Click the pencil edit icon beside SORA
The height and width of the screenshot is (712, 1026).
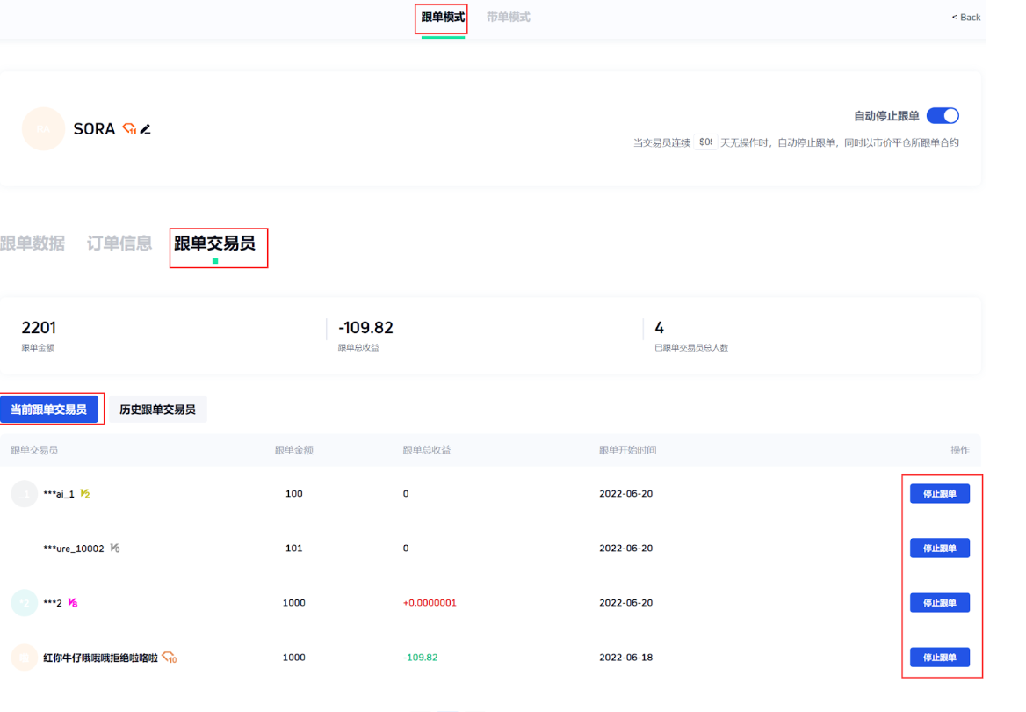coord(146,129)
